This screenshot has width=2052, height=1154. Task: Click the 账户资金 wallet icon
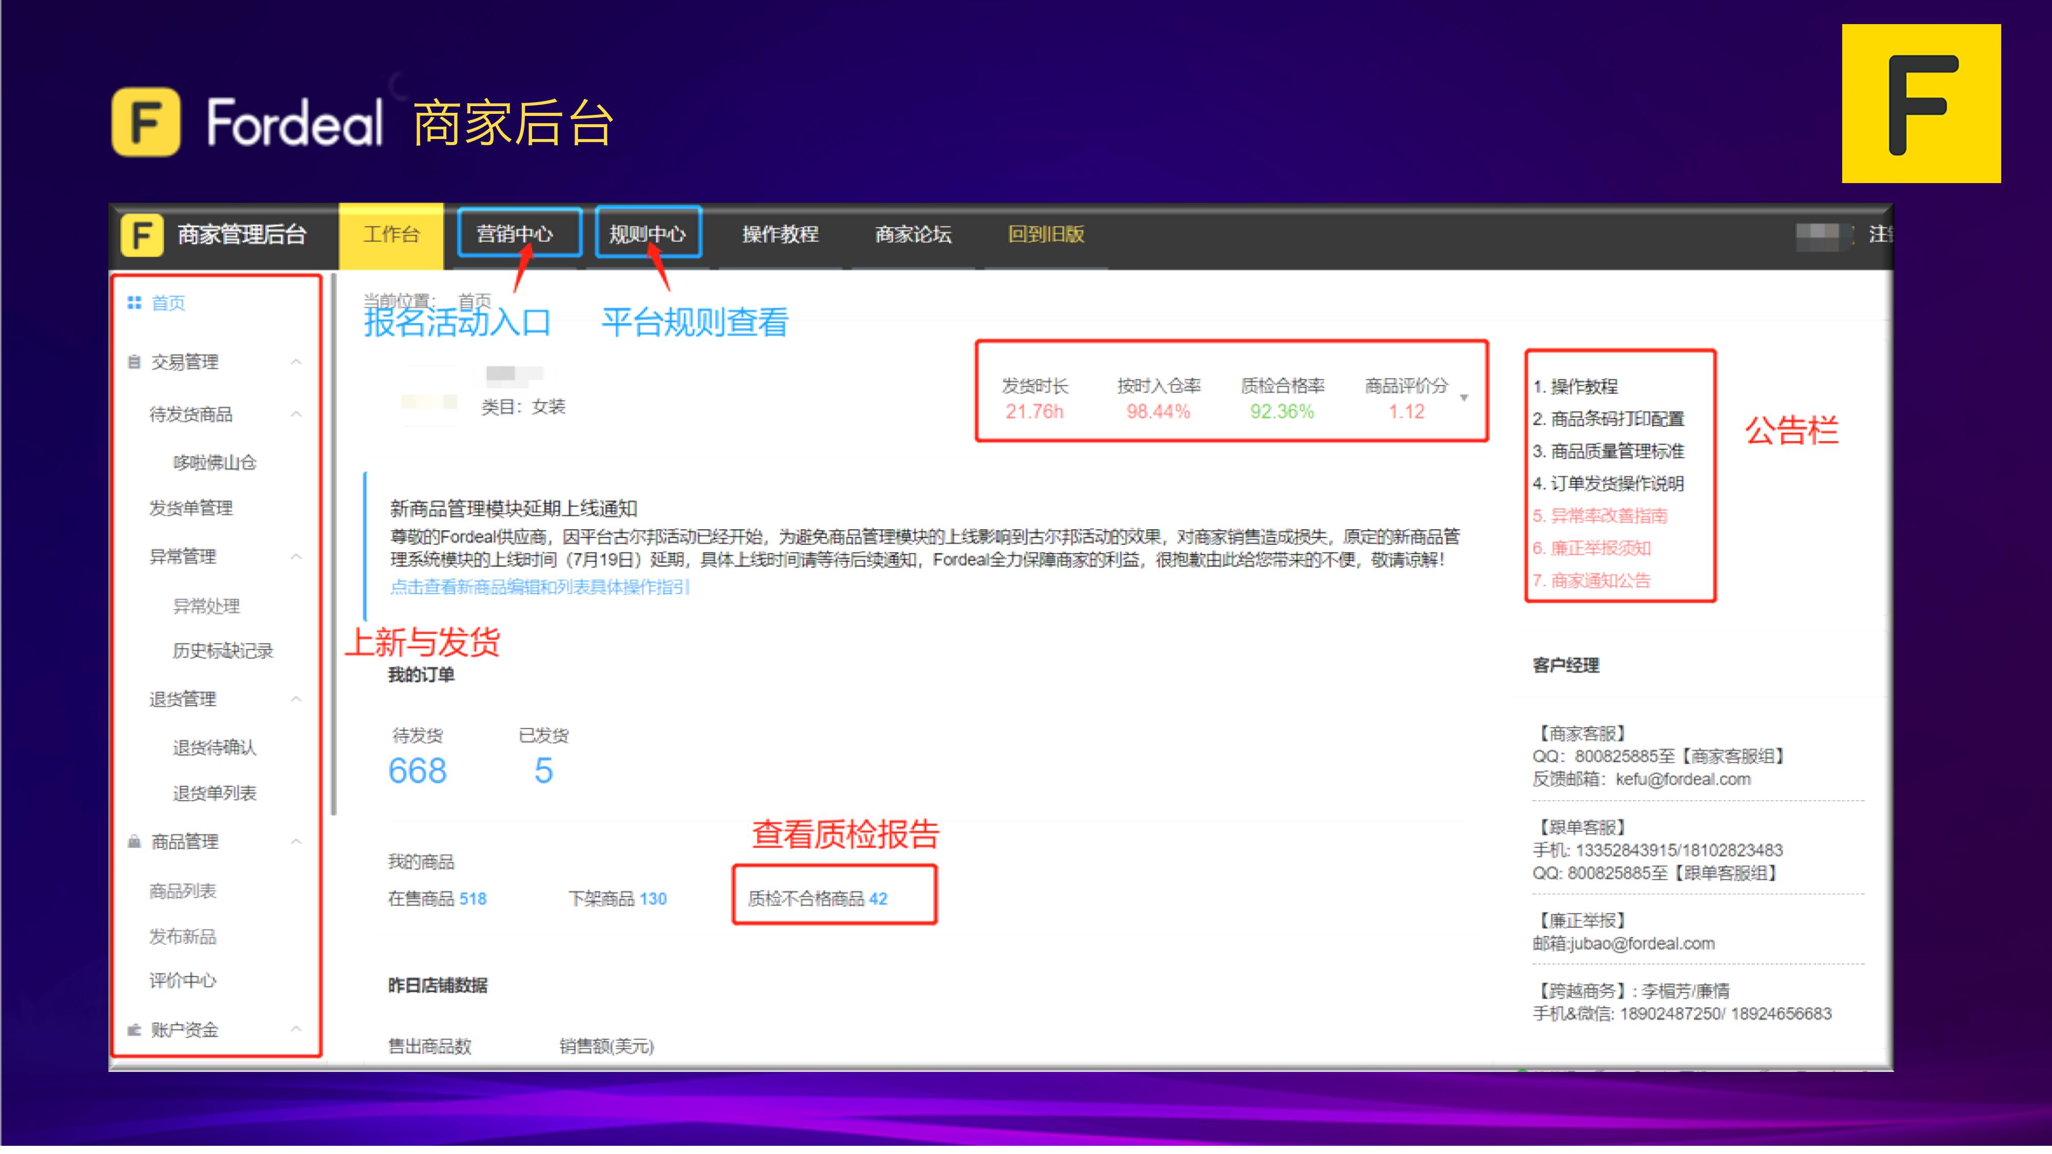tap(134, 1030)
